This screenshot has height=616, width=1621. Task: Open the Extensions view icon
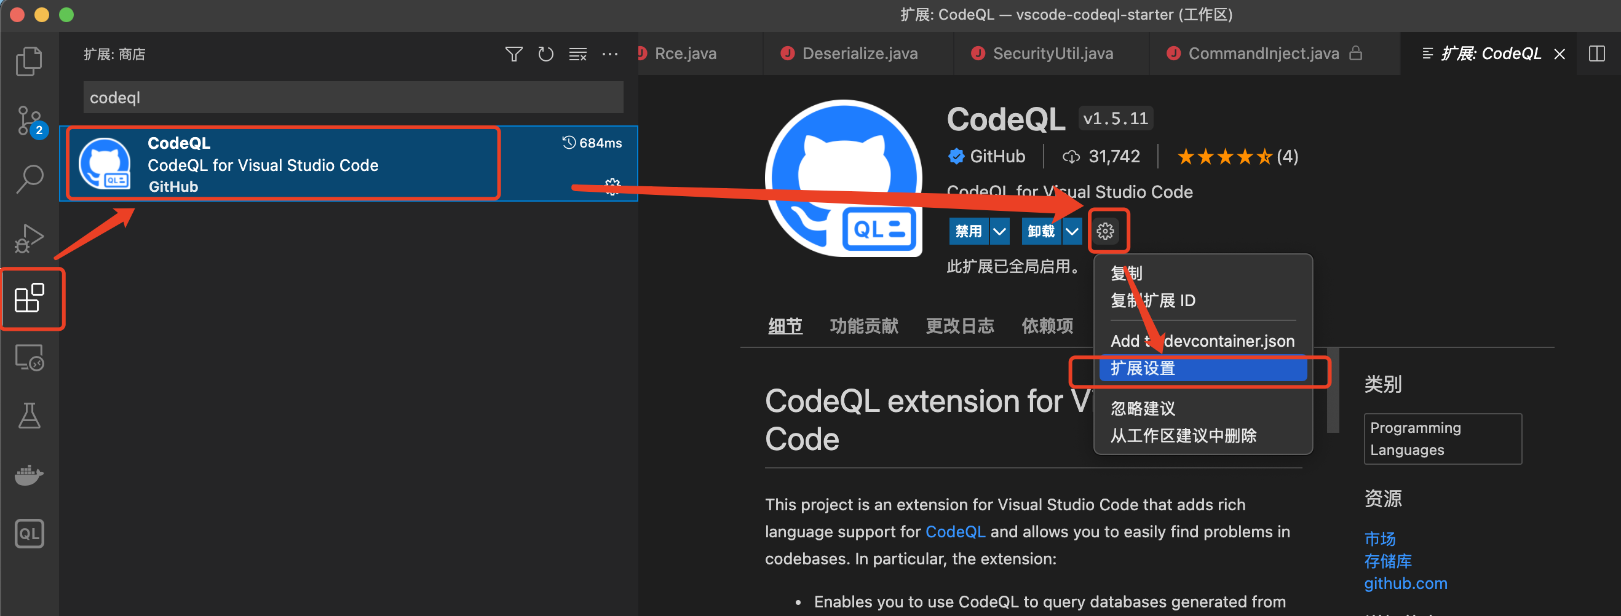[29, 298]
